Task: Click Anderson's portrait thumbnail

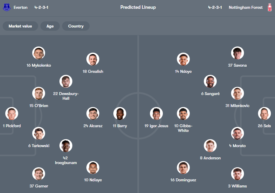Action: coord(210,145)
